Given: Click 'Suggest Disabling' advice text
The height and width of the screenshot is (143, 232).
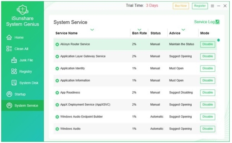Looking at the screenshot, I should (x=181, y=93).
